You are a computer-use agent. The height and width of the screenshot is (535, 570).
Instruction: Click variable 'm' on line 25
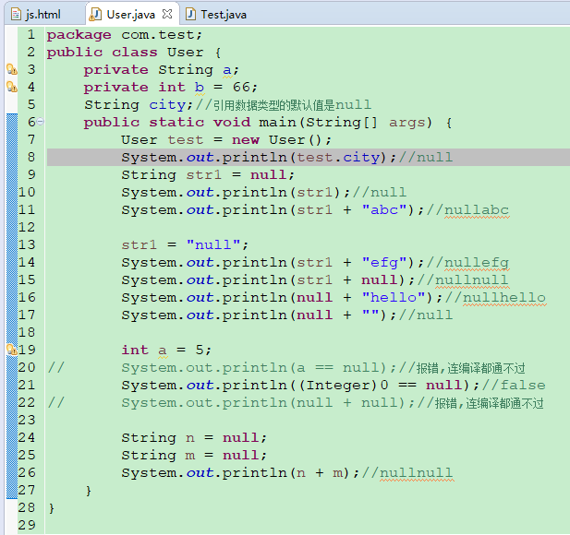190,456
